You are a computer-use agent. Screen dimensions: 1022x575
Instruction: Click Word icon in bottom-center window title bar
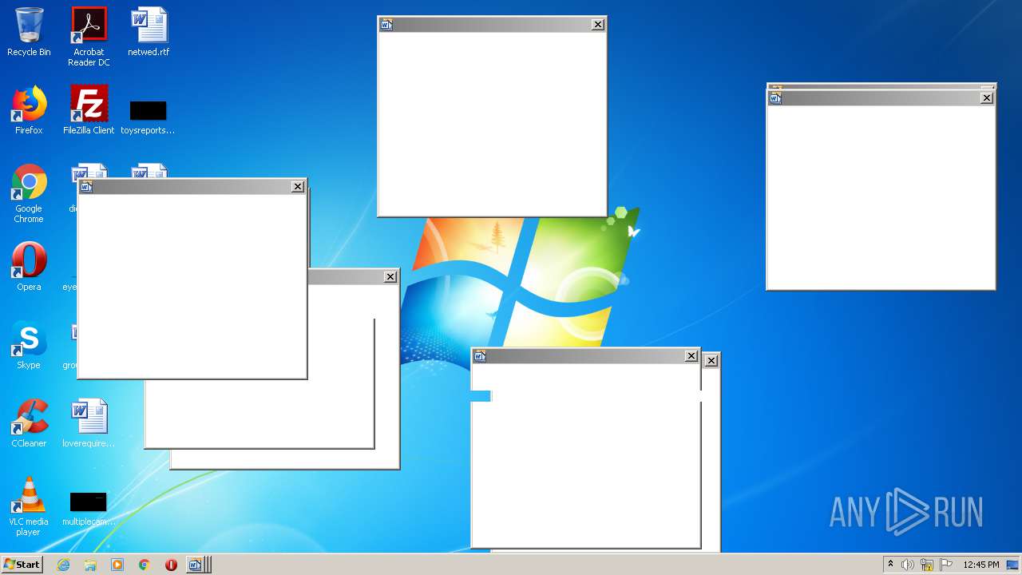[x=480, y=356]
